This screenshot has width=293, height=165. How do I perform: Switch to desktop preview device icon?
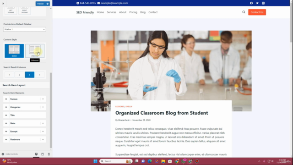click(x=36, y=154)
